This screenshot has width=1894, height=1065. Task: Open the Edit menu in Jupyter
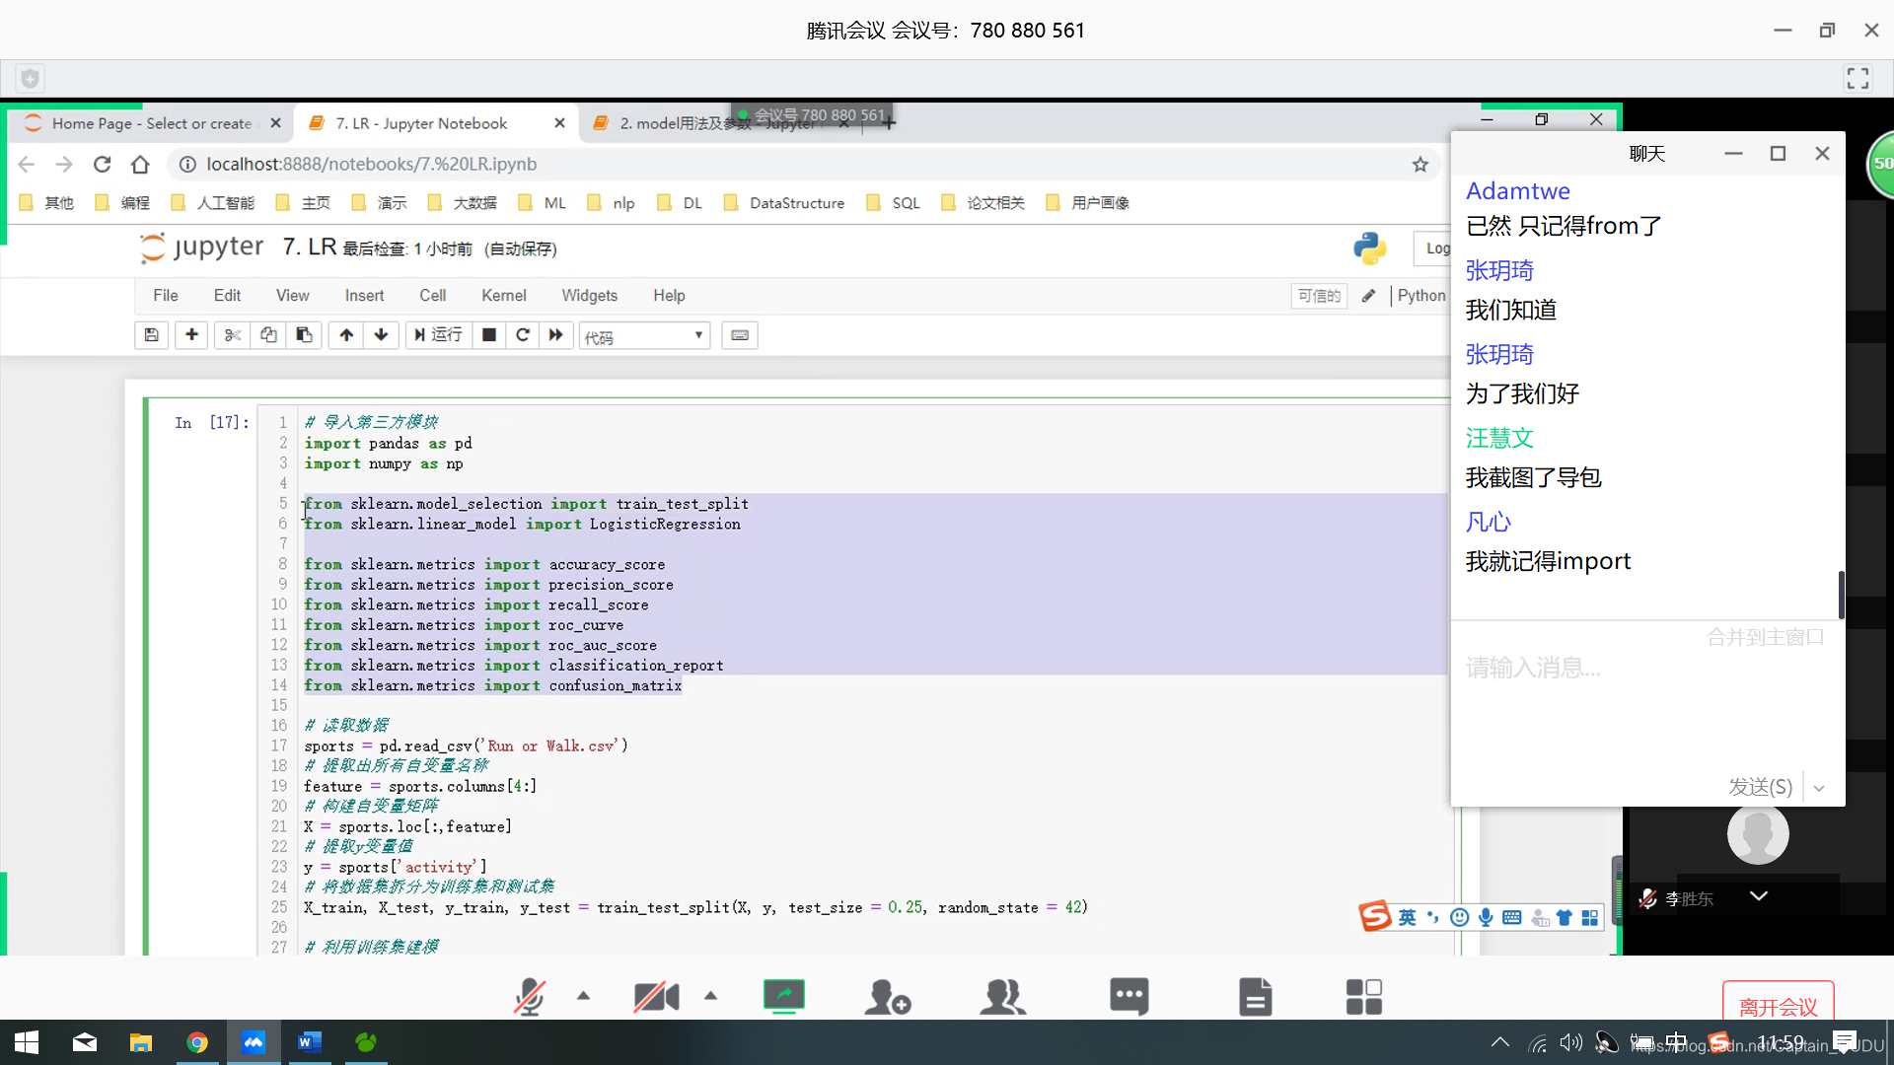(x=227, y=296)
